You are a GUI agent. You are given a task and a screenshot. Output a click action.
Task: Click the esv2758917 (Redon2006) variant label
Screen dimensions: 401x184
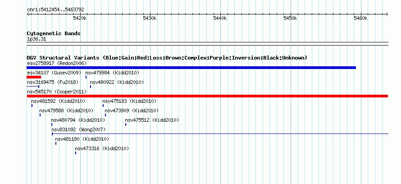tap(57, 63)
